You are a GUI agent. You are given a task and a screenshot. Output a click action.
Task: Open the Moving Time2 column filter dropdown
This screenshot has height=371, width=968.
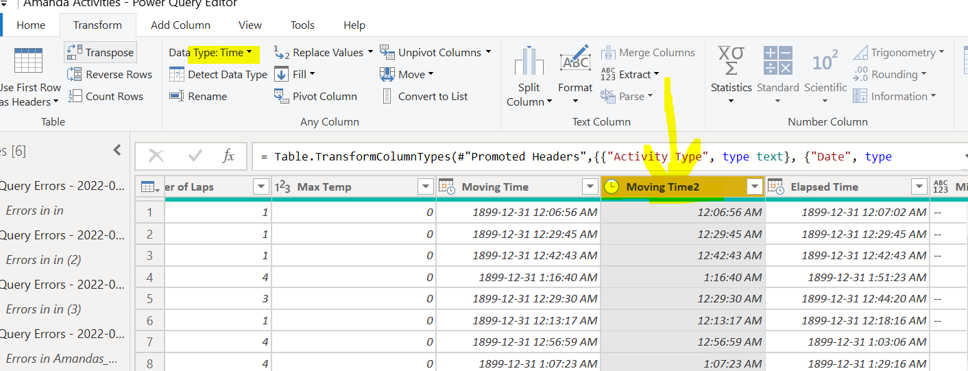pyautogui.click(x=755, y=187)
